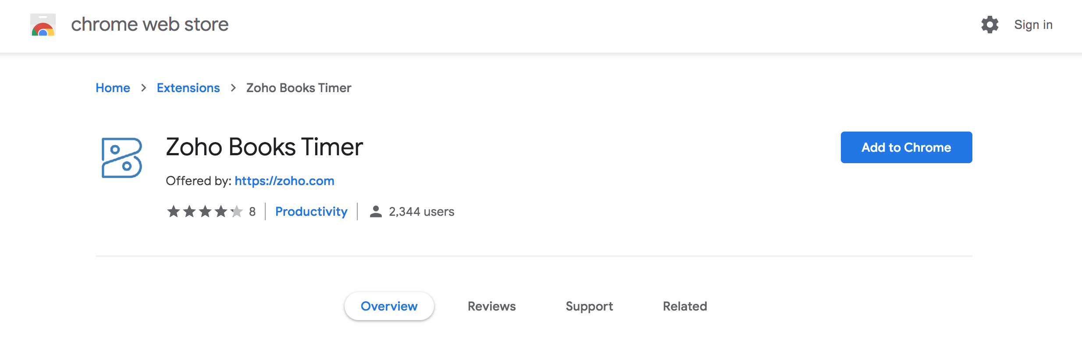Click the star rating to see reviews
The height and width of the screenshot is (350, 1082).
pos(205,211)
